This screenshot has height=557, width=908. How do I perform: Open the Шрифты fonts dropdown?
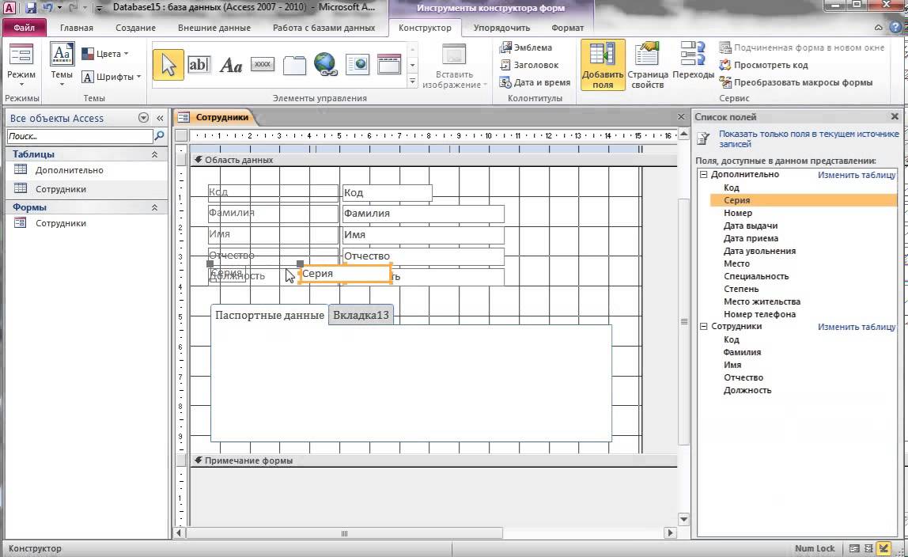(112, 77)
